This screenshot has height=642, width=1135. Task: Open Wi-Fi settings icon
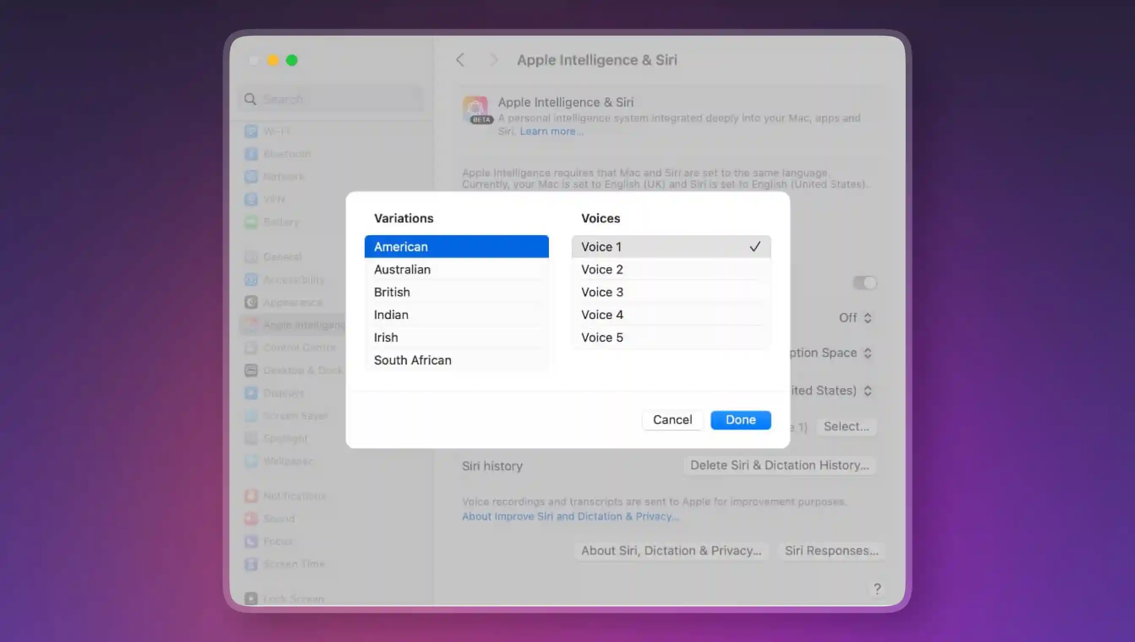[251, 131]
